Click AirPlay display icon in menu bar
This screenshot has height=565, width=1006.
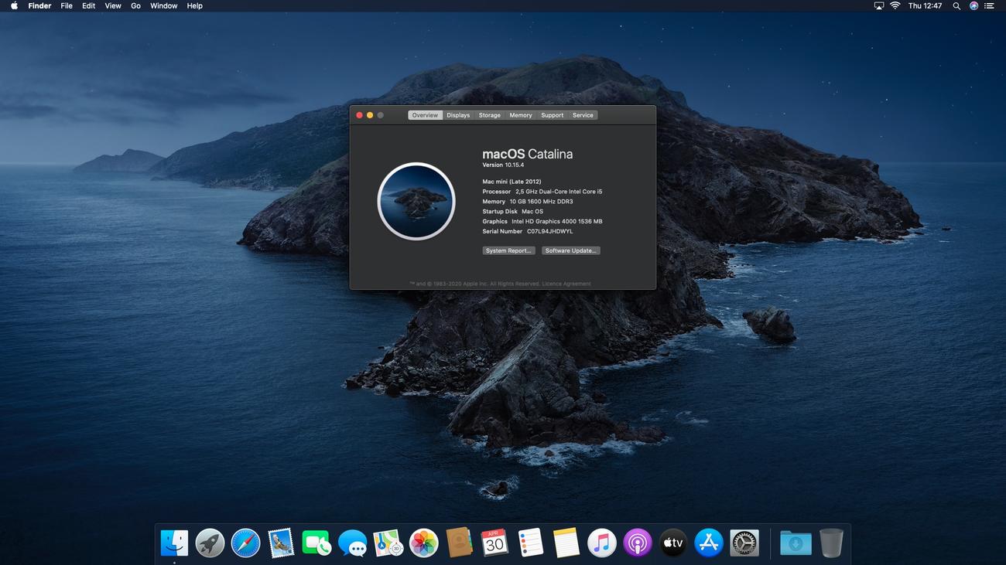click(878, 5)
